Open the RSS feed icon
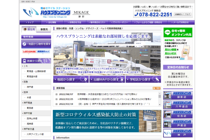Screen dimensions: 210x140 pos(156,88)
